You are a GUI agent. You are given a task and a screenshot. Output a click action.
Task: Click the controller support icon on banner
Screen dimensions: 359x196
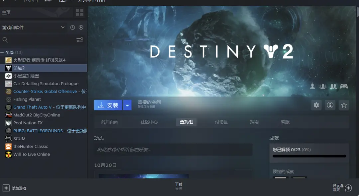pos(344,86)
